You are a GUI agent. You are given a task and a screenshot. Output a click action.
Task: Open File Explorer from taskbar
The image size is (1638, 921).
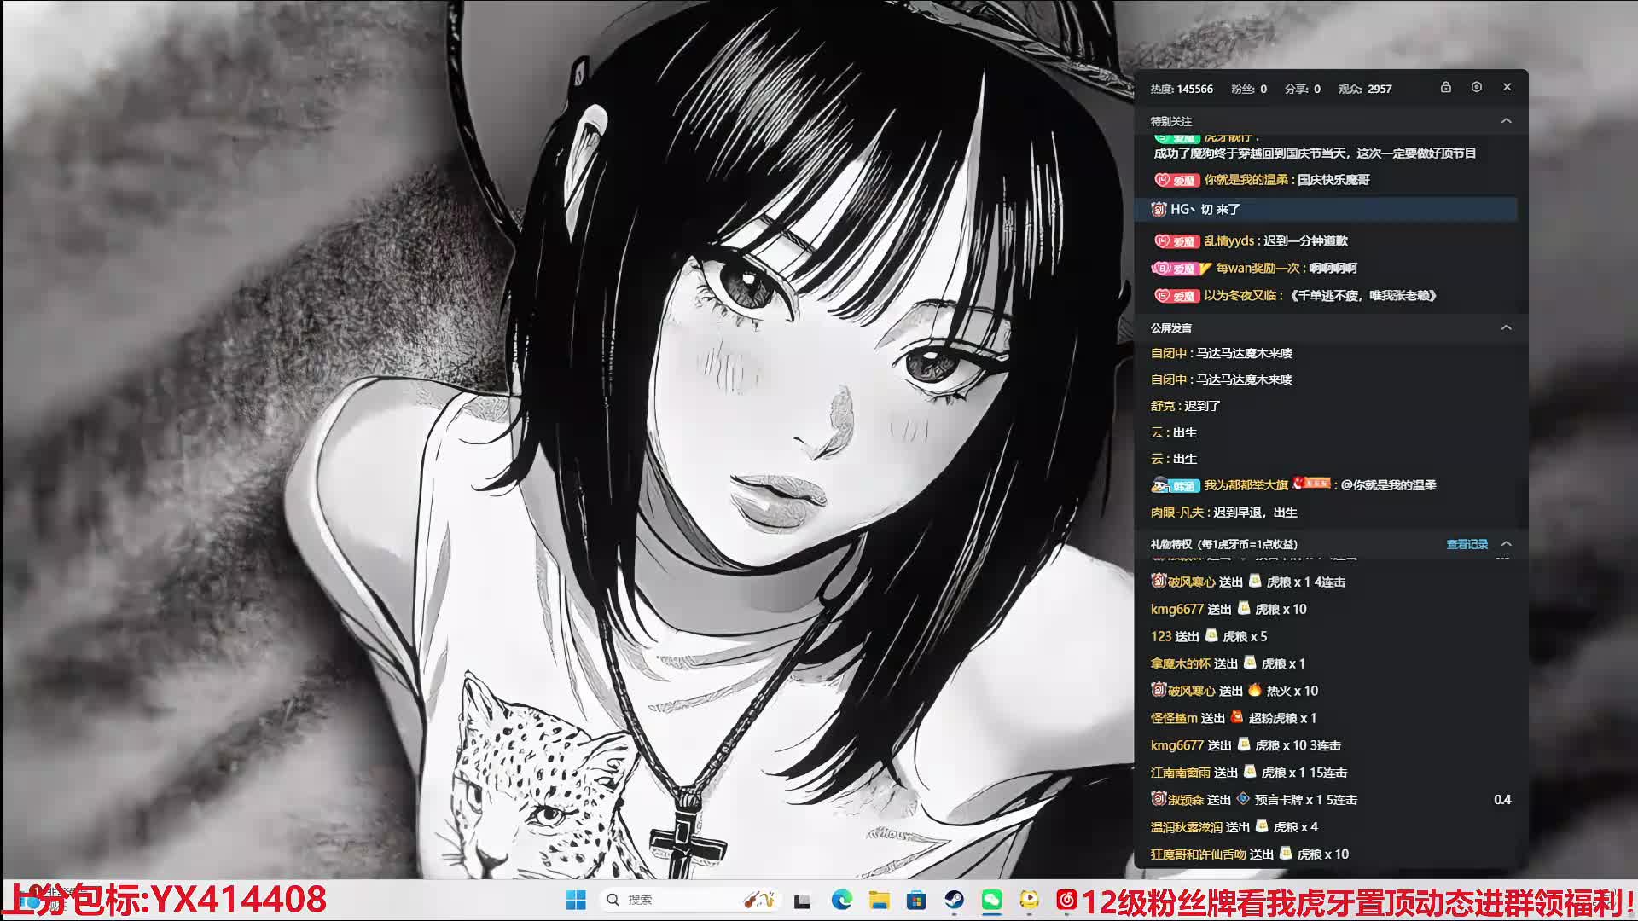[879, 900]
